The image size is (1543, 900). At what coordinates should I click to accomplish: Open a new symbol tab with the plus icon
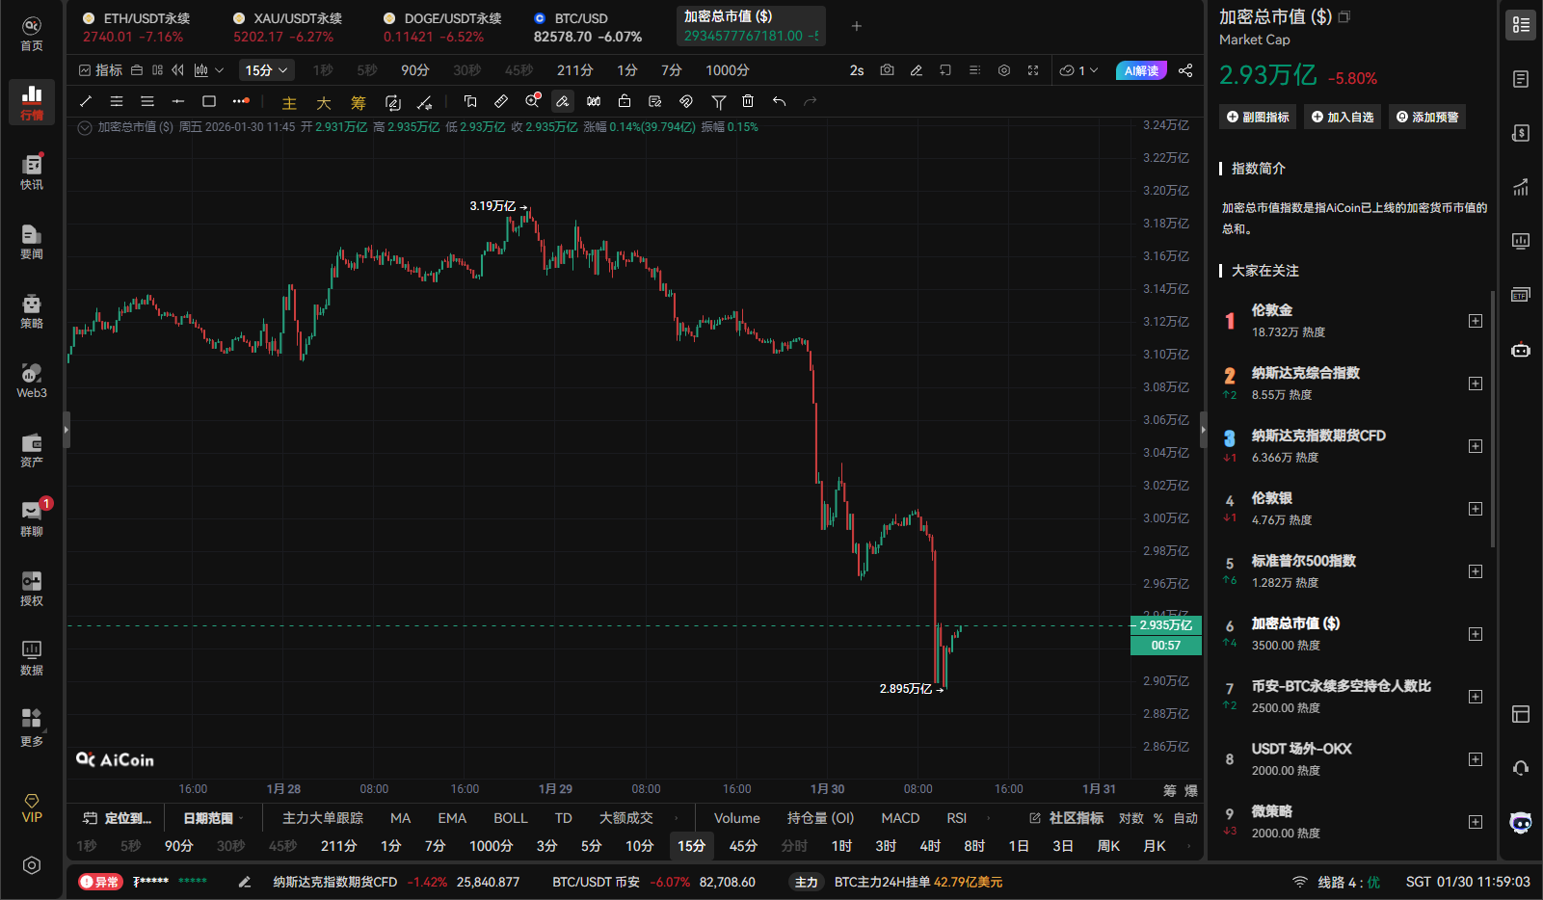pyautogui.click(x=856, y=26)
